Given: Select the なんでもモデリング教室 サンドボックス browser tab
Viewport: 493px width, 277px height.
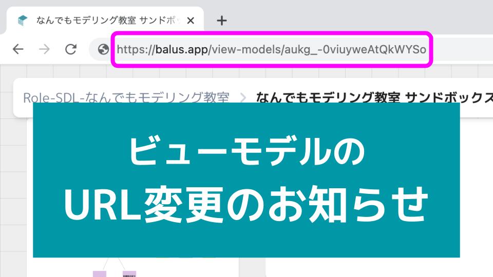Looking at the screenshot, I should pyautogui.click(x=105, y=21).
